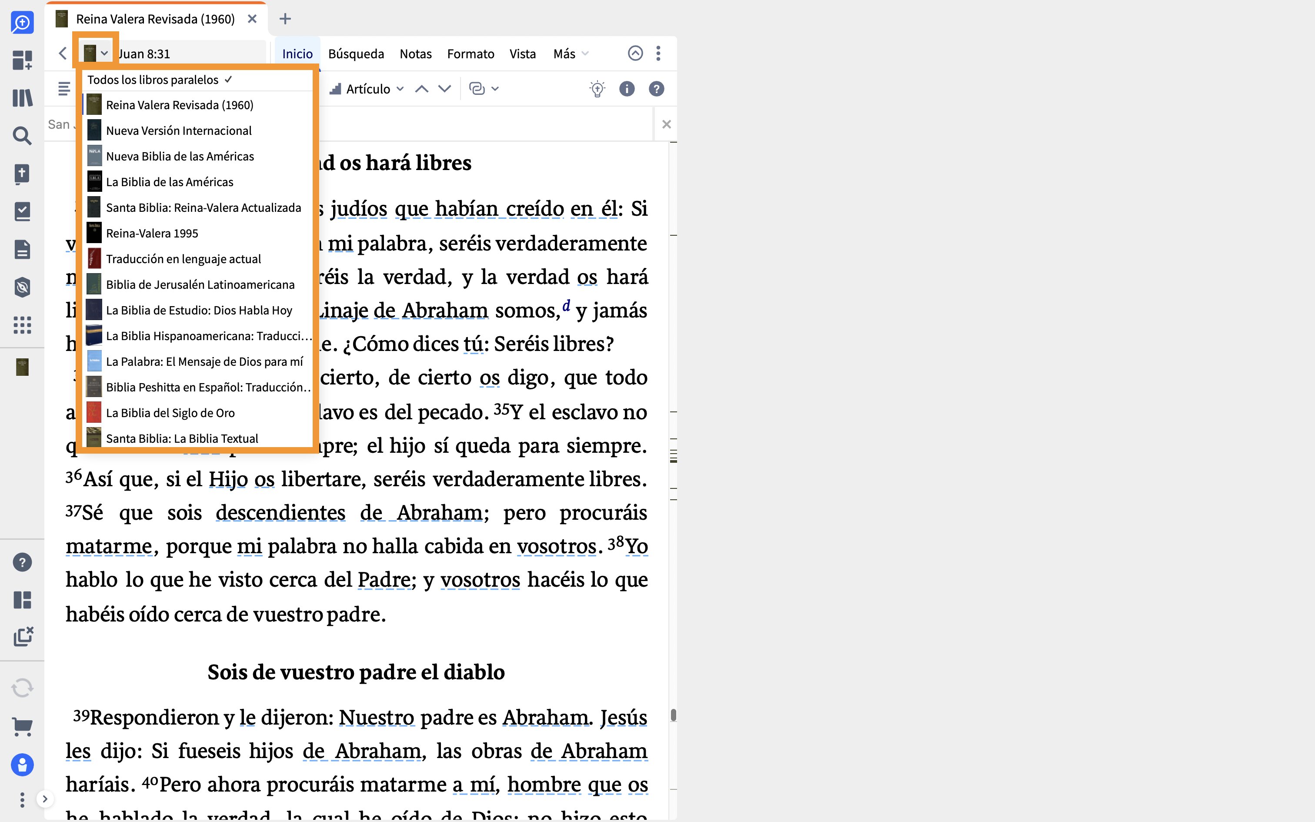Expand the Más menu
Viewport: 1315px width, 822px height.
[571, 54]
